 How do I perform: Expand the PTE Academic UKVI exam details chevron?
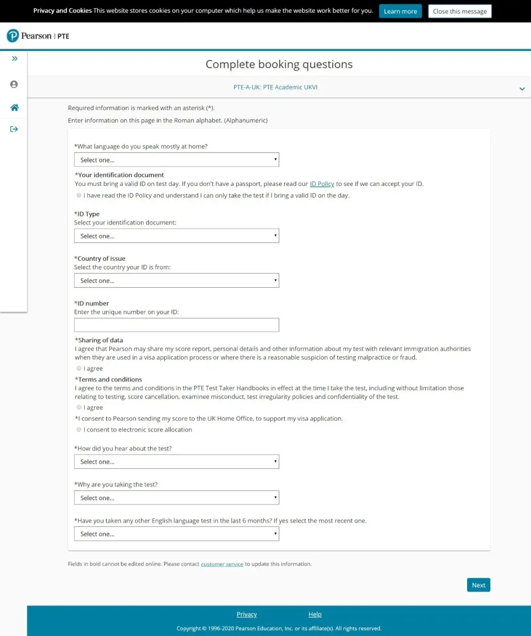[x=522, y=89]
